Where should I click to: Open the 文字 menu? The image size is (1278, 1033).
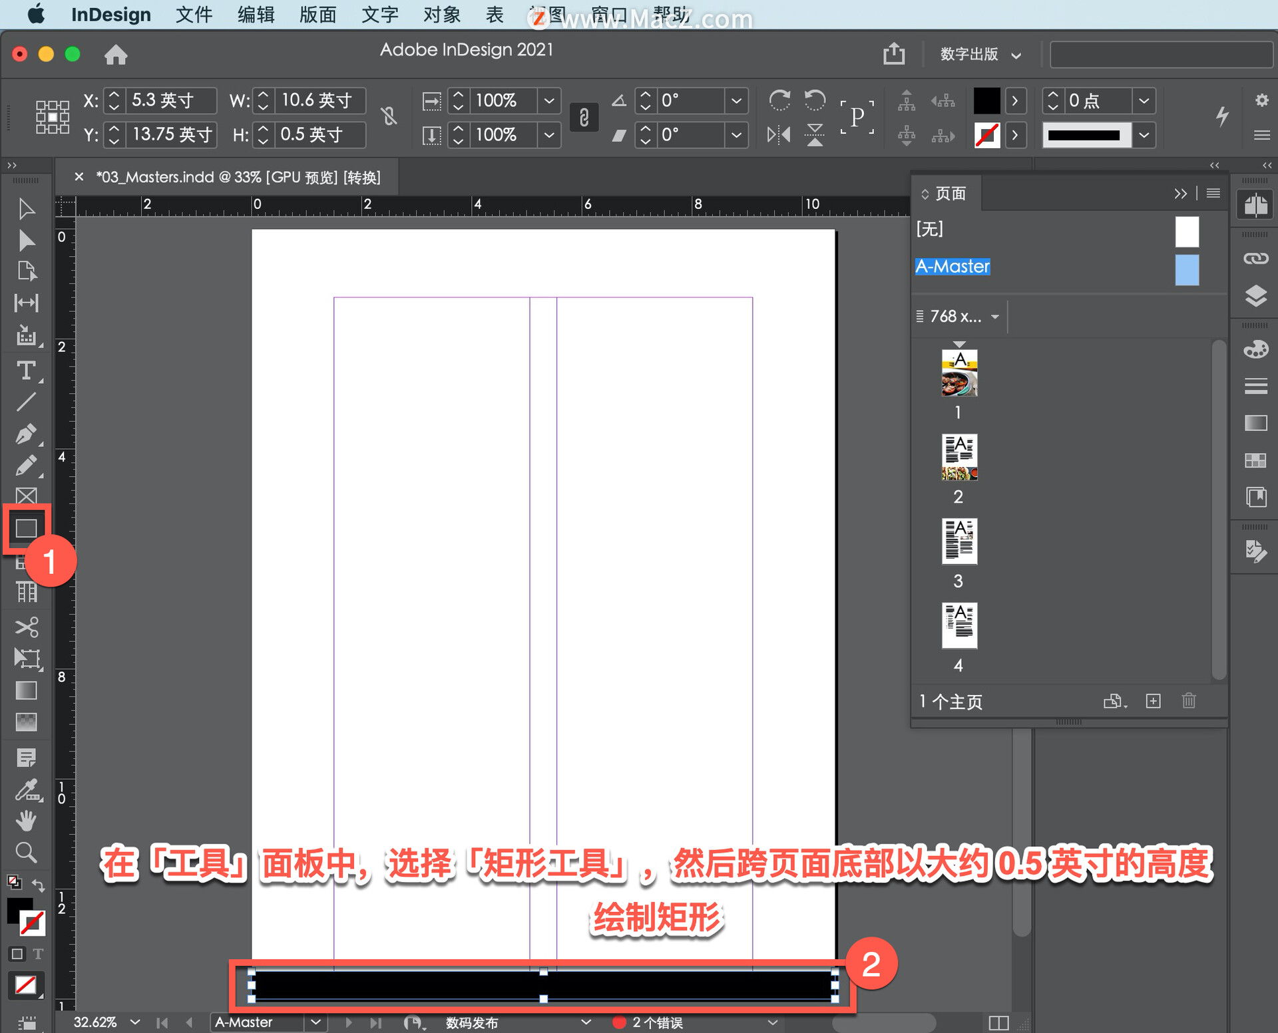(380, 15)
